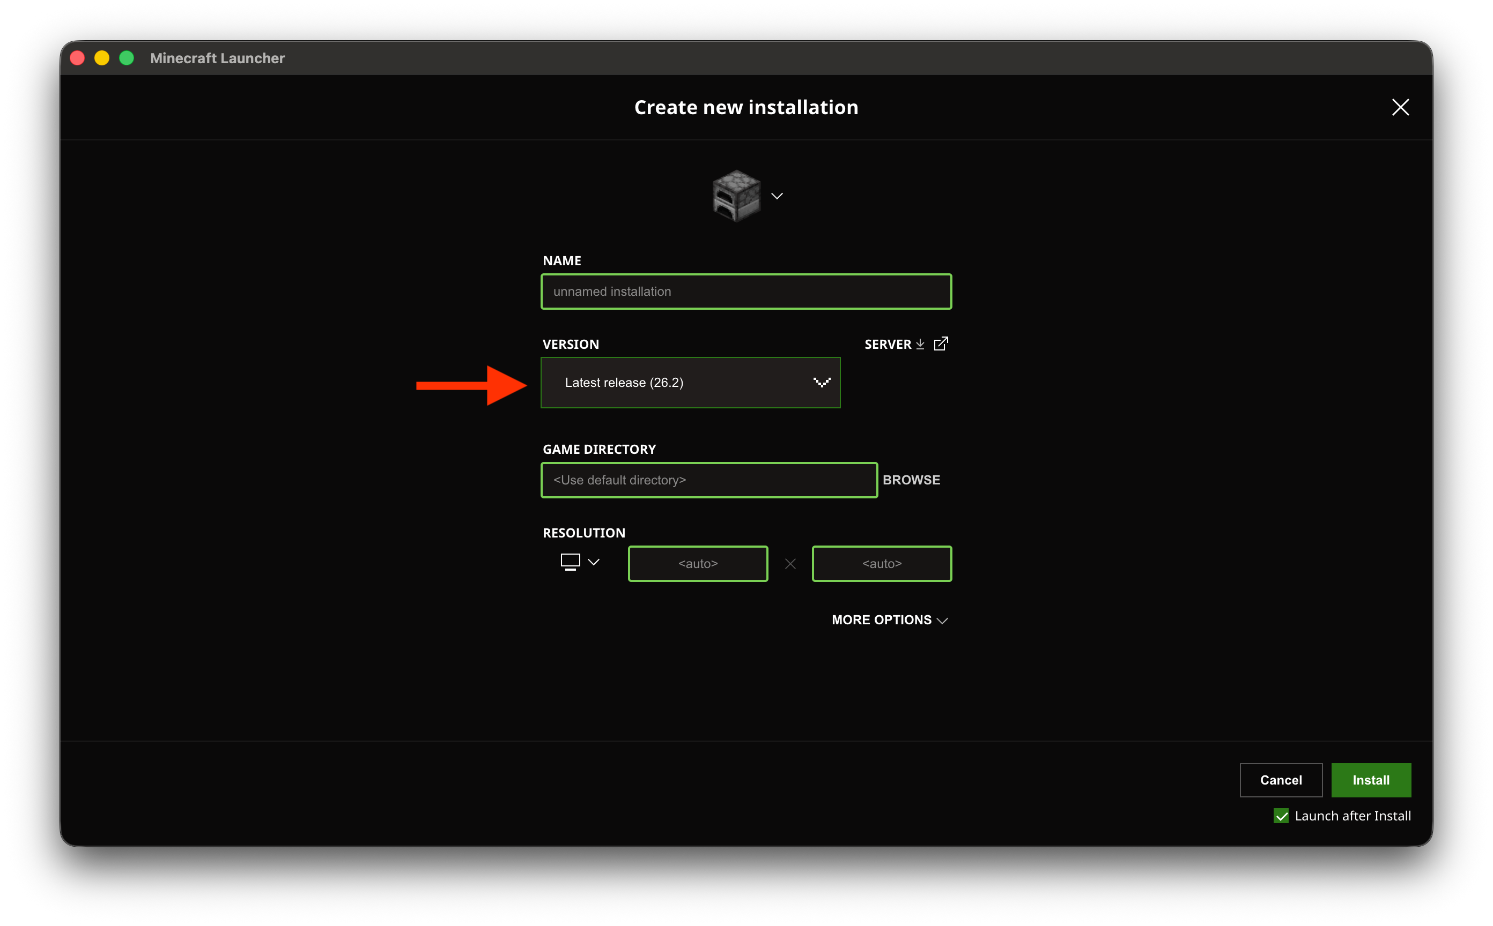
Task: Open the Latest release (26.2) version dropdown
Action: point(690,383)
